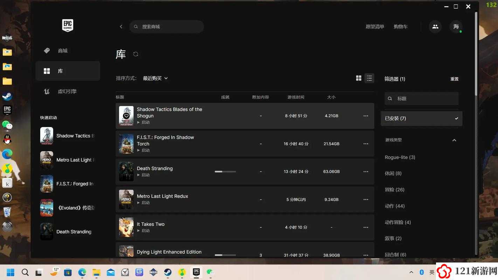
Task: Filter by 动作冒险 (4) genre
Action: [x=397, y=222]
